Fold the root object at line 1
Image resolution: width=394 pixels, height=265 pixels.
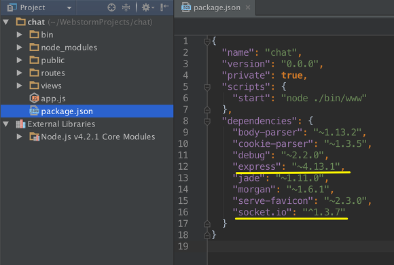coord(207,41)
